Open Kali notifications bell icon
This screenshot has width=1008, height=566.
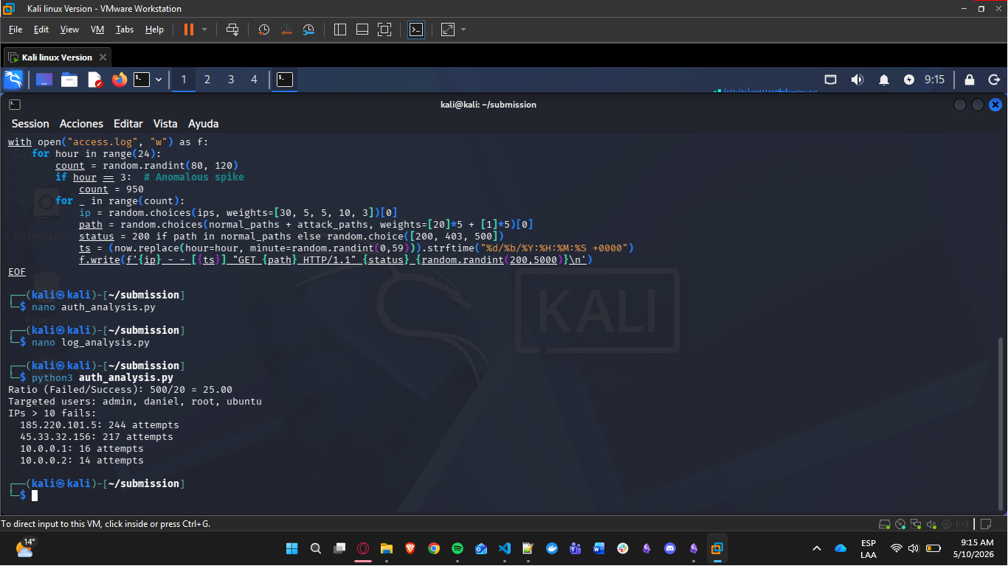click(884, 80)
